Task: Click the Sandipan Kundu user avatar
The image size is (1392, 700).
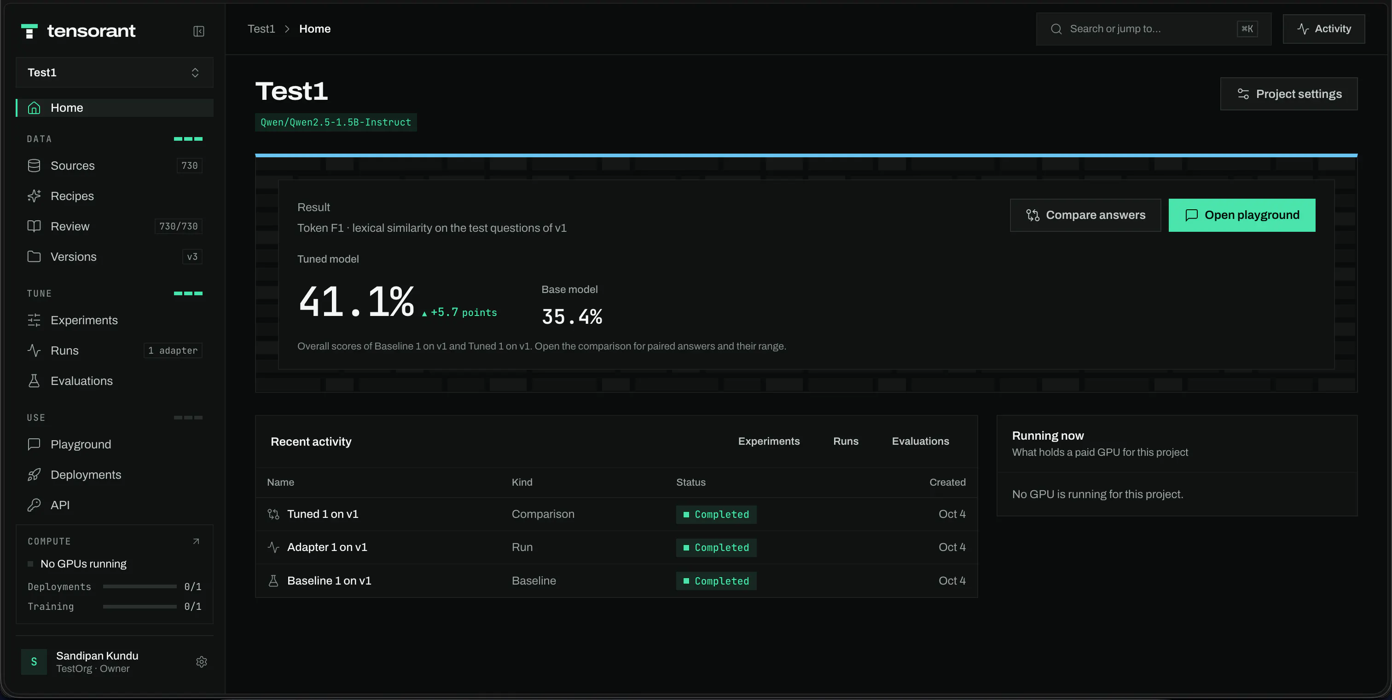Action: tap(34, 662)
